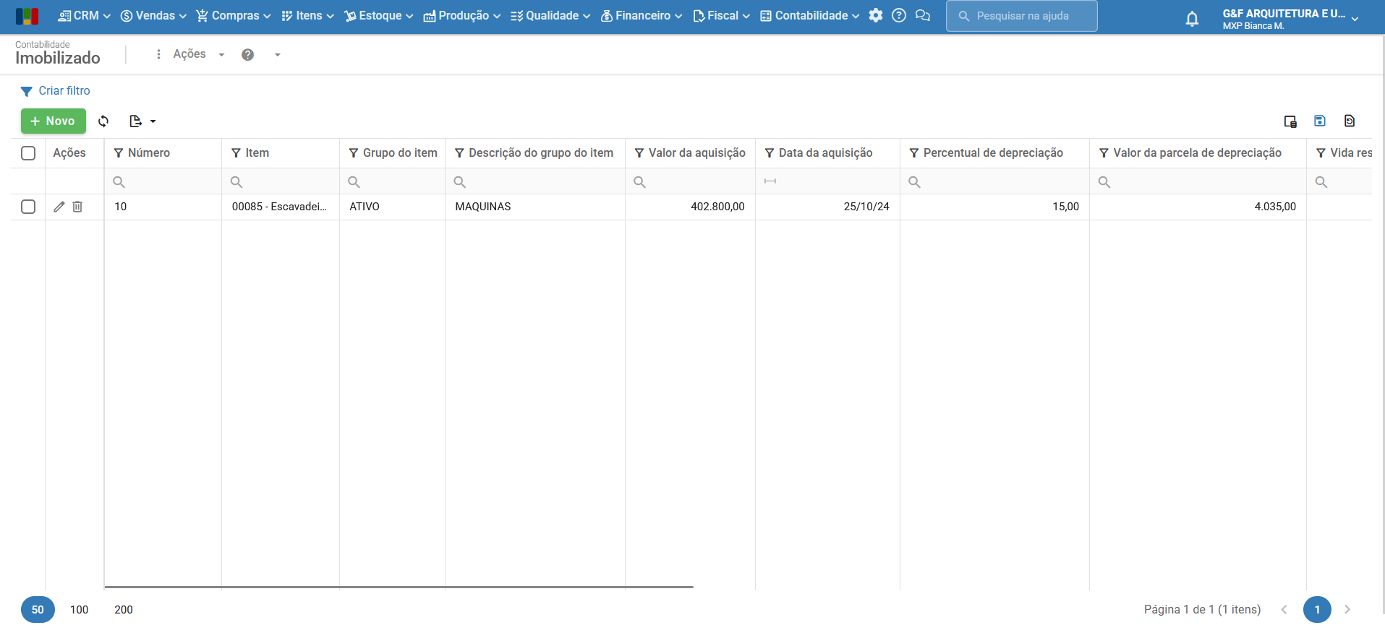Click the column chooser icon

point(1290,121)
